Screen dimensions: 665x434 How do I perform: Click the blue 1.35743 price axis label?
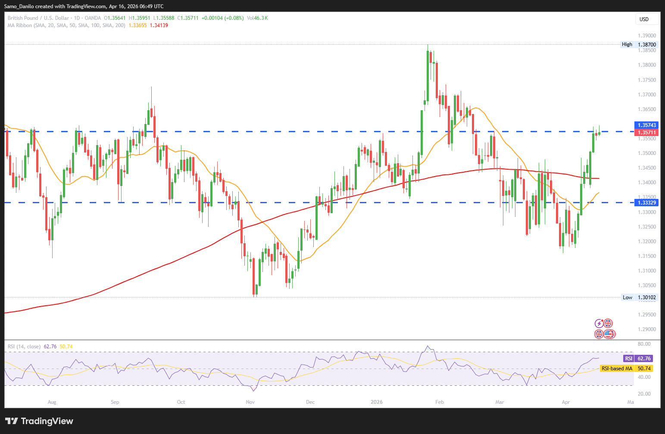coord(646,125)
